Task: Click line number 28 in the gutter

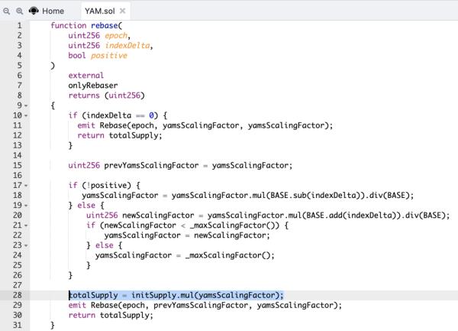Action: click(x=16, y=294)
